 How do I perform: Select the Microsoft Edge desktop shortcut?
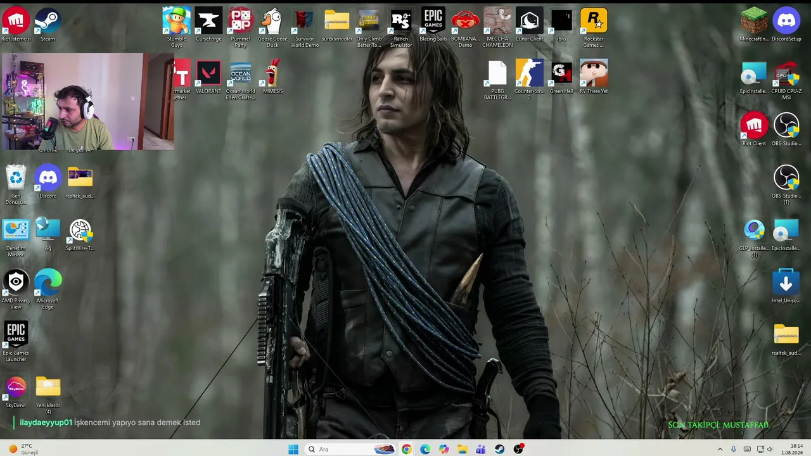48,289
